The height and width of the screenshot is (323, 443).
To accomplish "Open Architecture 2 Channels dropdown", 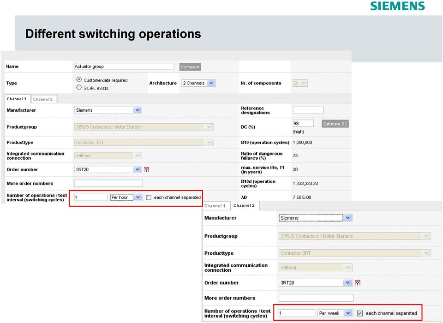I will [x=198, y=83].
